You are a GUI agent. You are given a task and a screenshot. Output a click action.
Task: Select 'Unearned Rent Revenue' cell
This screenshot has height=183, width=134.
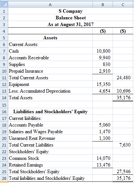pos(50,138)
